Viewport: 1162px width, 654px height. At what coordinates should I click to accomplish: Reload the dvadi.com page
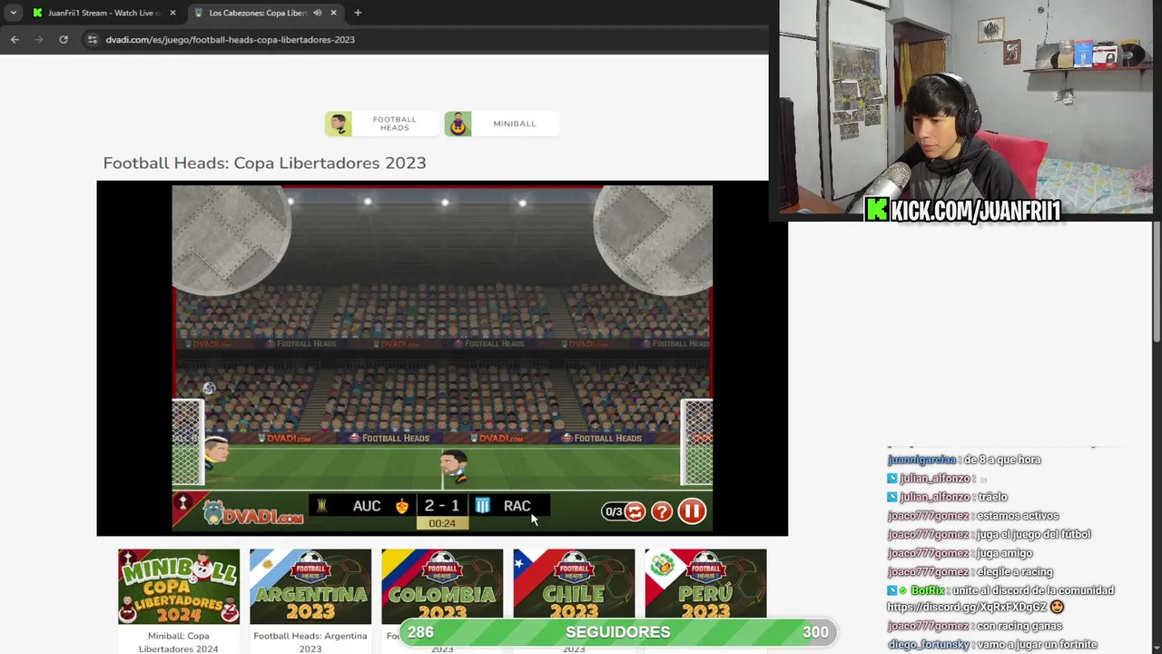(x=64, y=39)
